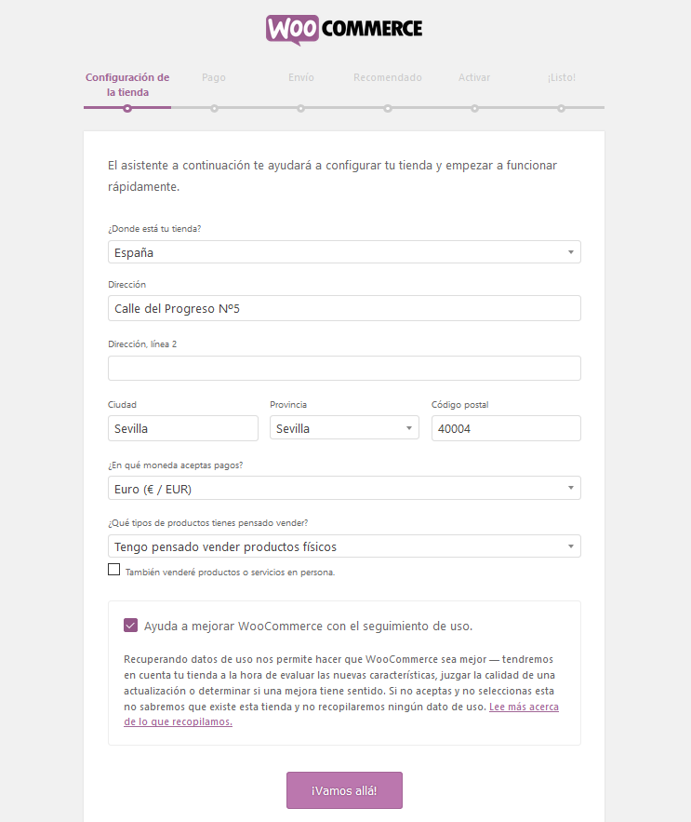Go to the Envío step tab
Screen dimensions: 691x822
301,78
